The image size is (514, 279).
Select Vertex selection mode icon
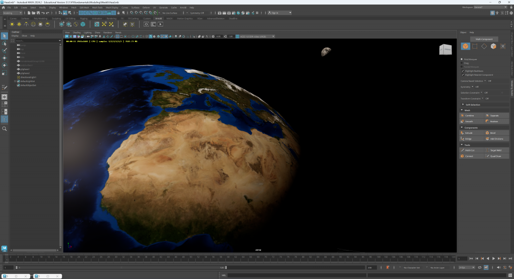(x=475, y=47)
